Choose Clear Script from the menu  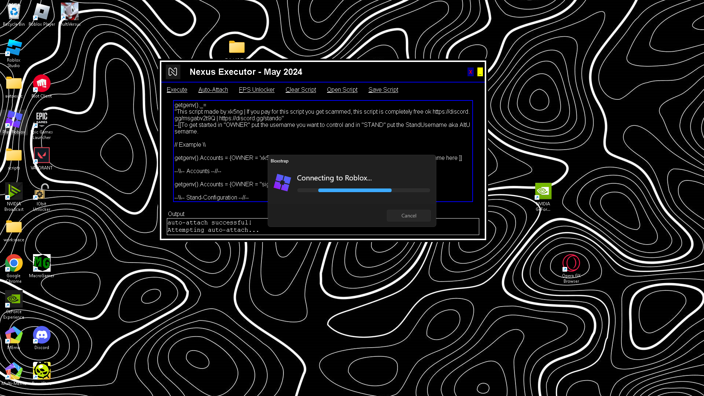(301, 90)
